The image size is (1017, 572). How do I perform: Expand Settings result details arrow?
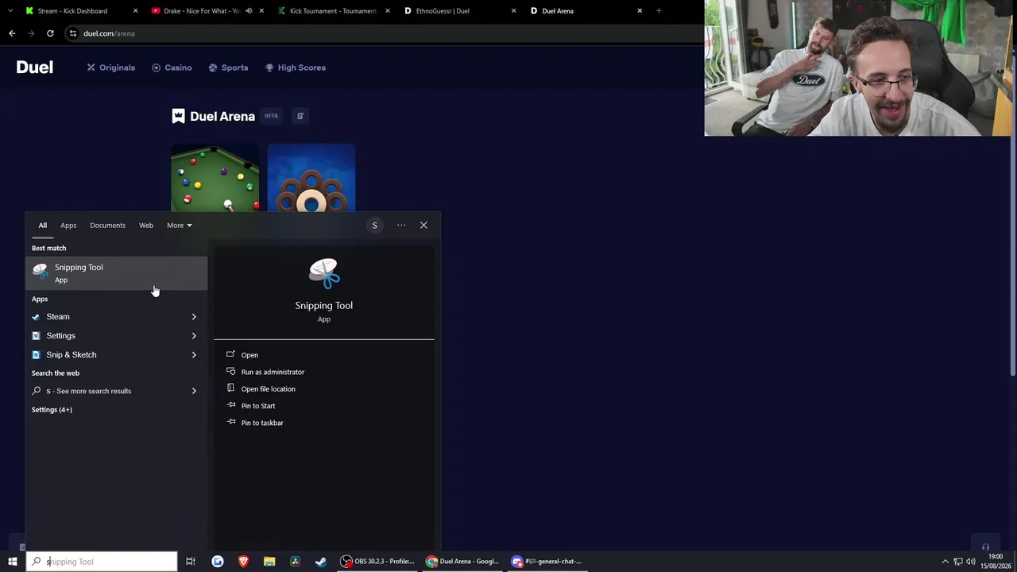[194, 336]
